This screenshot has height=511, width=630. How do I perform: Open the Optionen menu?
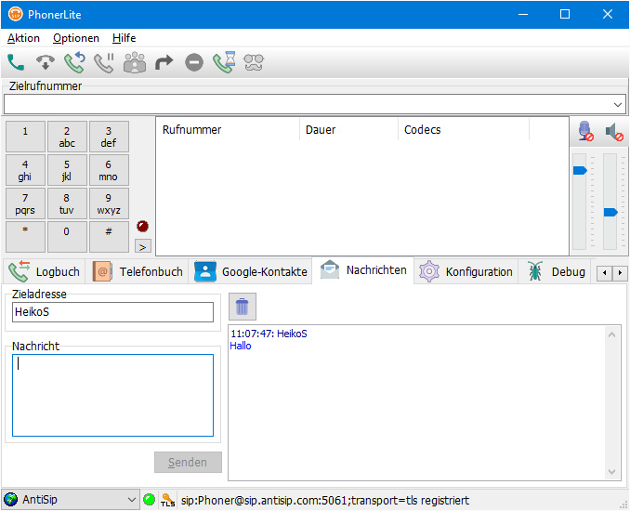(x=76, y=38)
